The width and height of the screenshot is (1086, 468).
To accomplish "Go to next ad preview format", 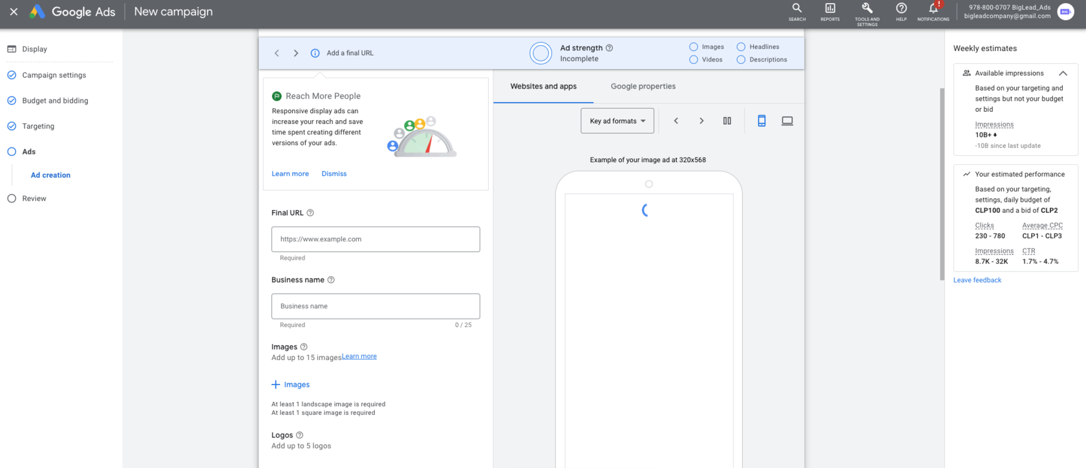I will click(x=701, y=121).
